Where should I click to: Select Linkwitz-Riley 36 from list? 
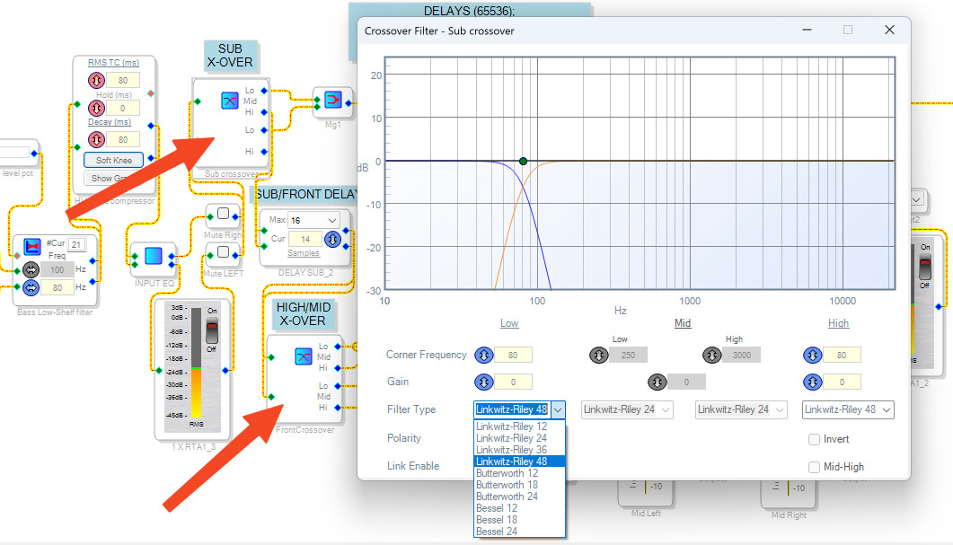pos(520,450)
